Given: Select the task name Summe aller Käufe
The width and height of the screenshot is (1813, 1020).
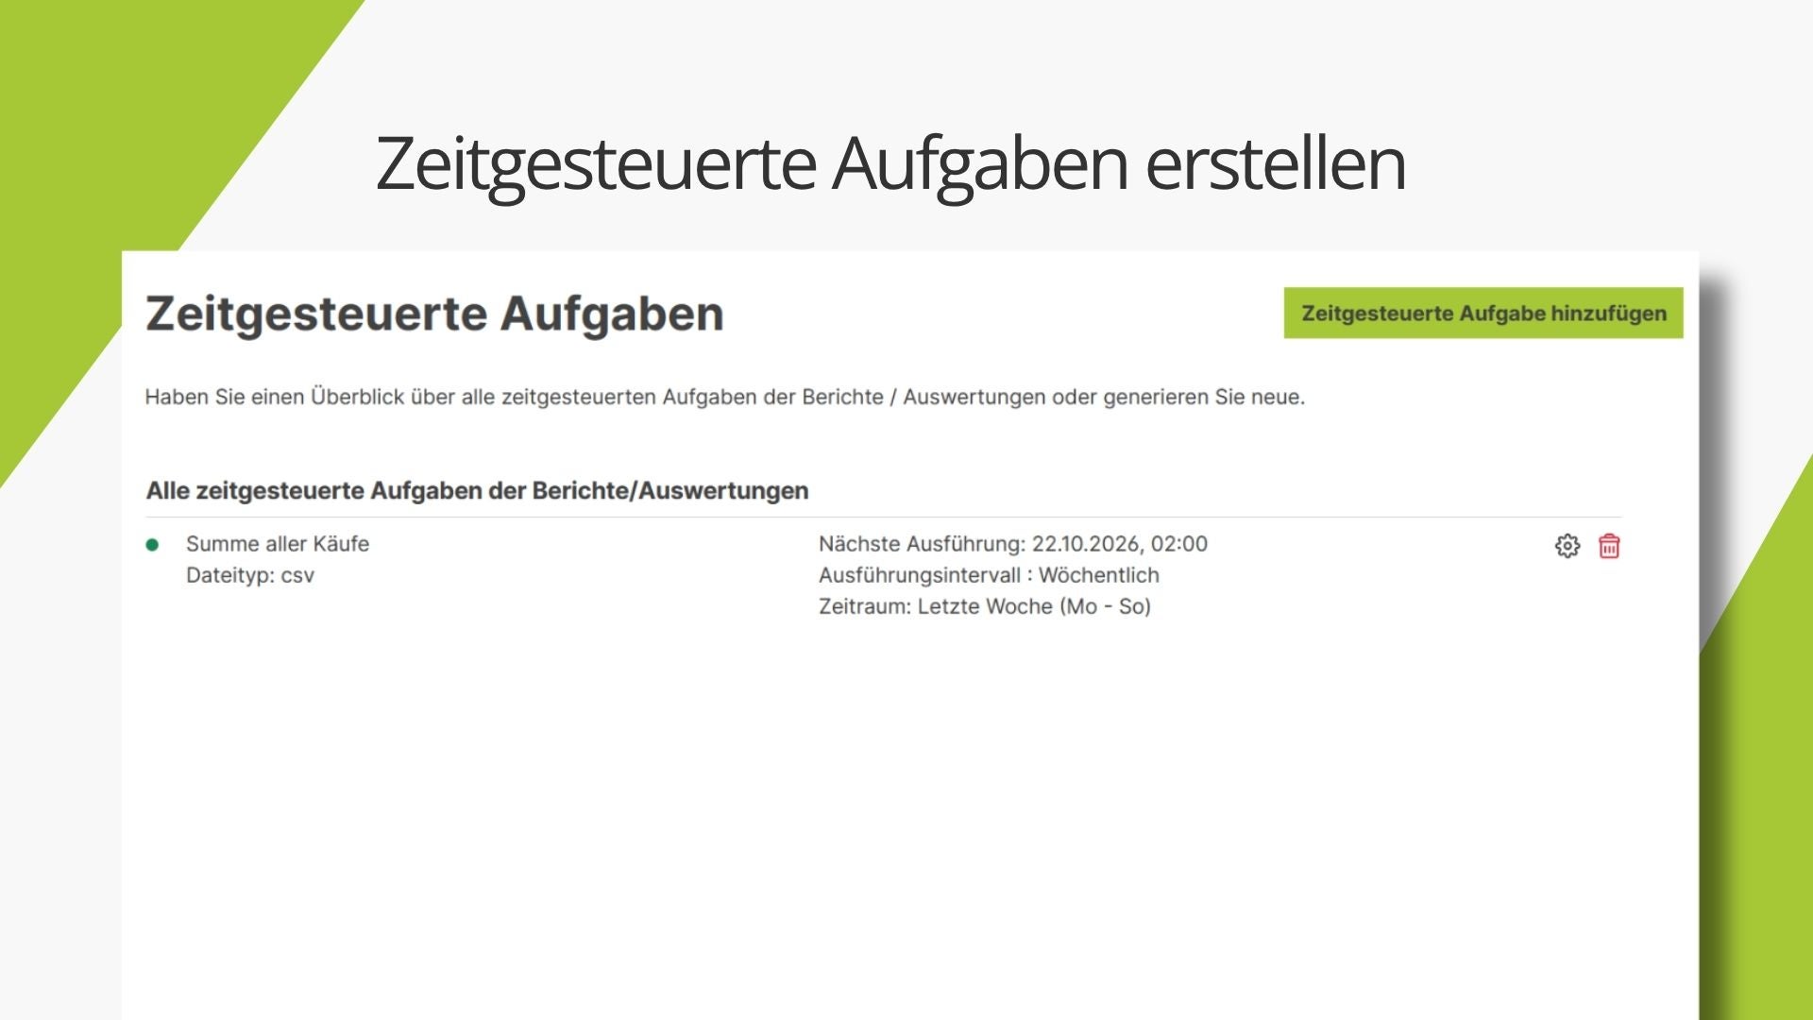Looking at the screenshot, I should (x=278, y=544).
